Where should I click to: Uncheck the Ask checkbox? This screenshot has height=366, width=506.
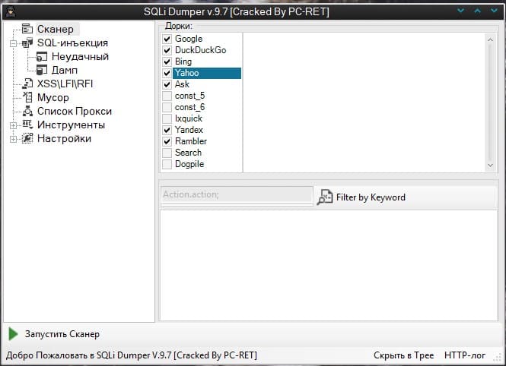coord(167,84)
